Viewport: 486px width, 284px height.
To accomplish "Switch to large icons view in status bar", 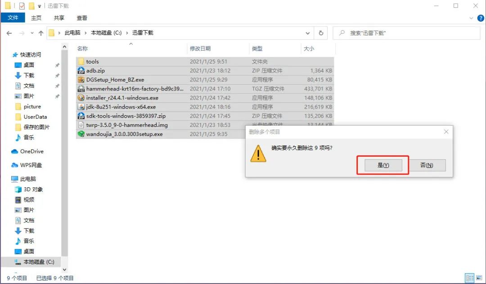I will click(x=479, y=278).
